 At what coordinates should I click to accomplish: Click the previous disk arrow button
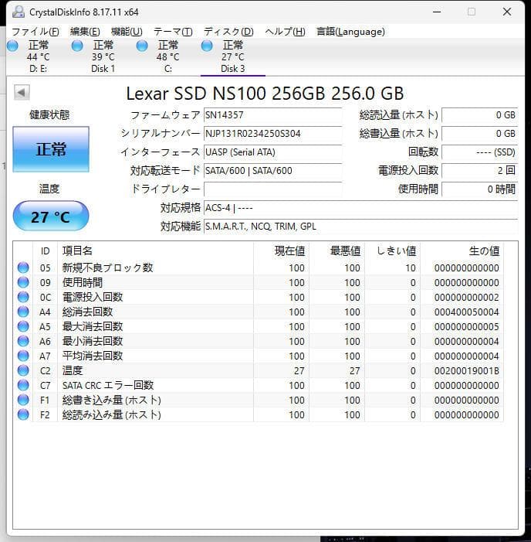tap(22, 92)
